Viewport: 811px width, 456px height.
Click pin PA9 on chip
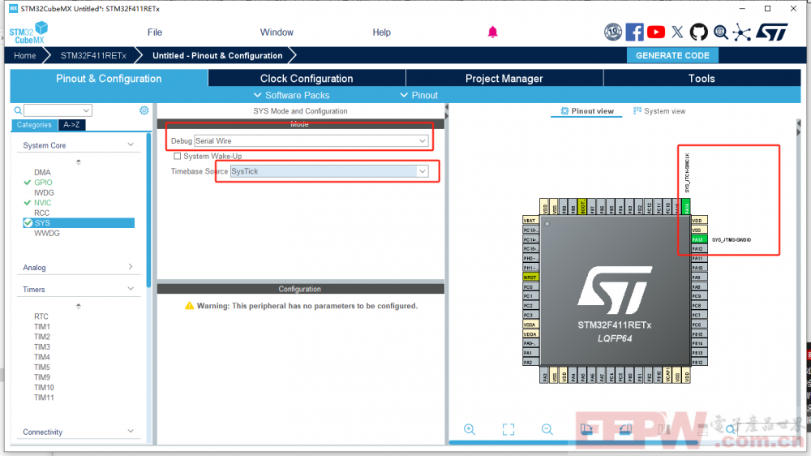click(x=699, y=277)
